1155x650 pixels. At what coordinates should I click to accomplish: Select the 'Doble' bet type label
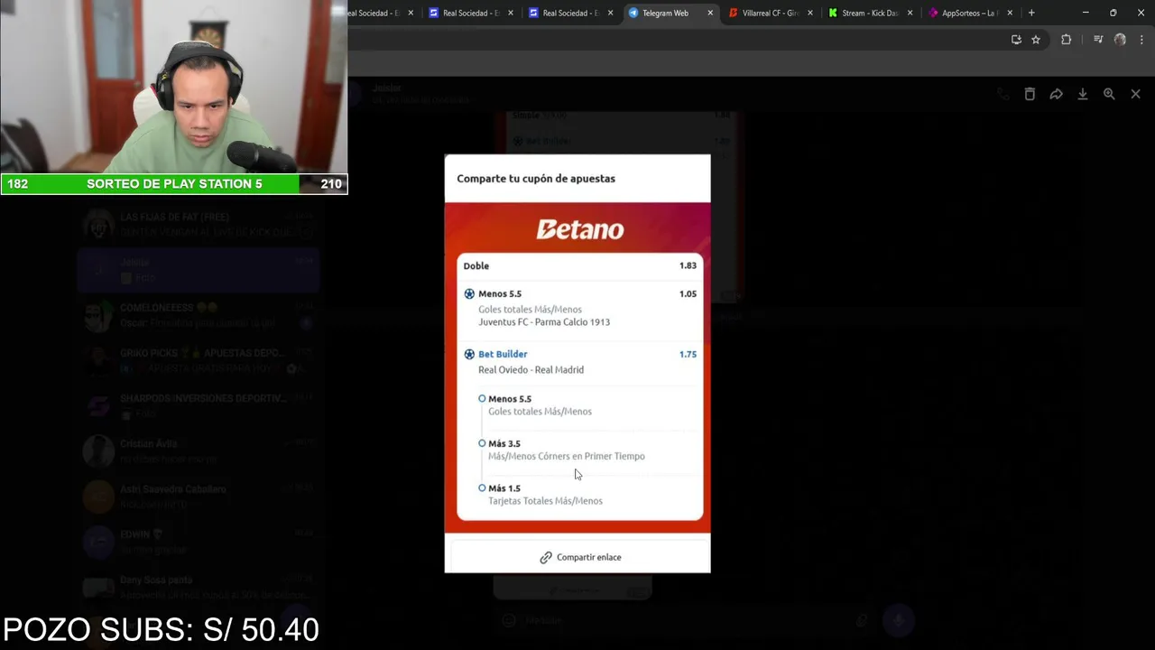coord(476,265)
